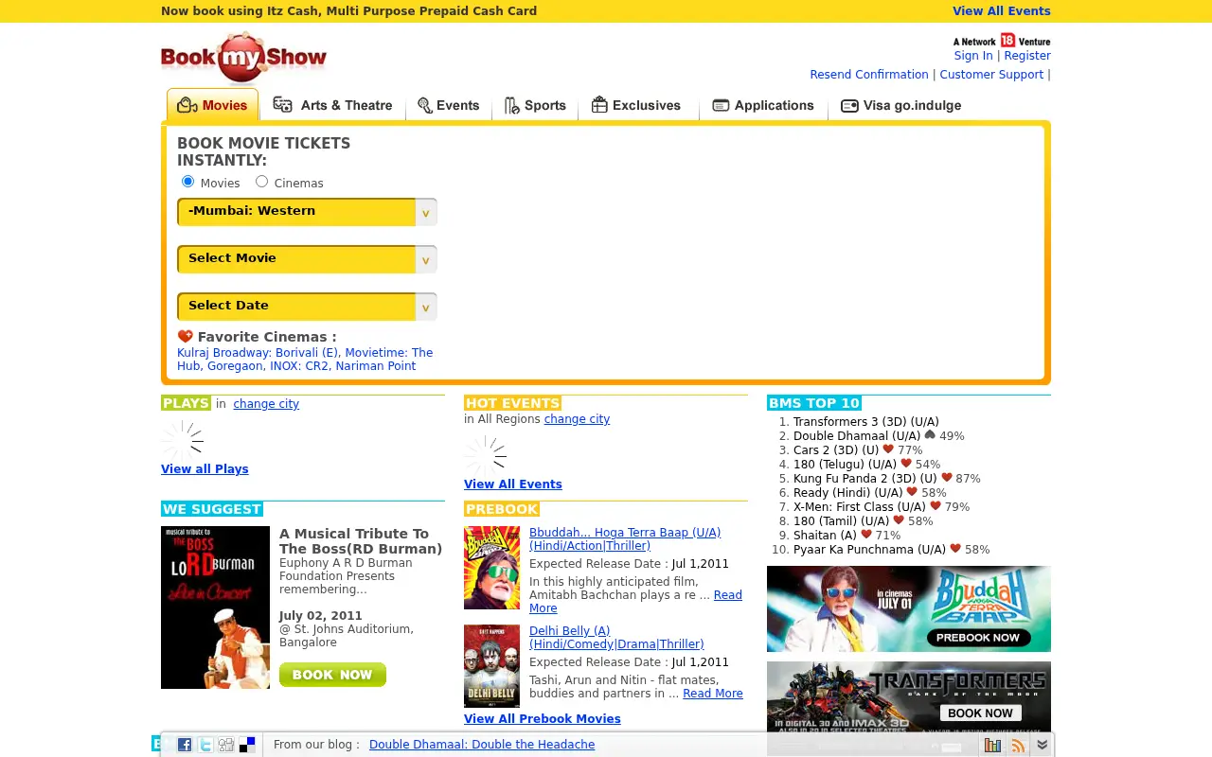Viewport: 1212px width, 757px height.
Task: Click the Delicious bookmark icon in the bottom bar
Action: tap(247, 745)
